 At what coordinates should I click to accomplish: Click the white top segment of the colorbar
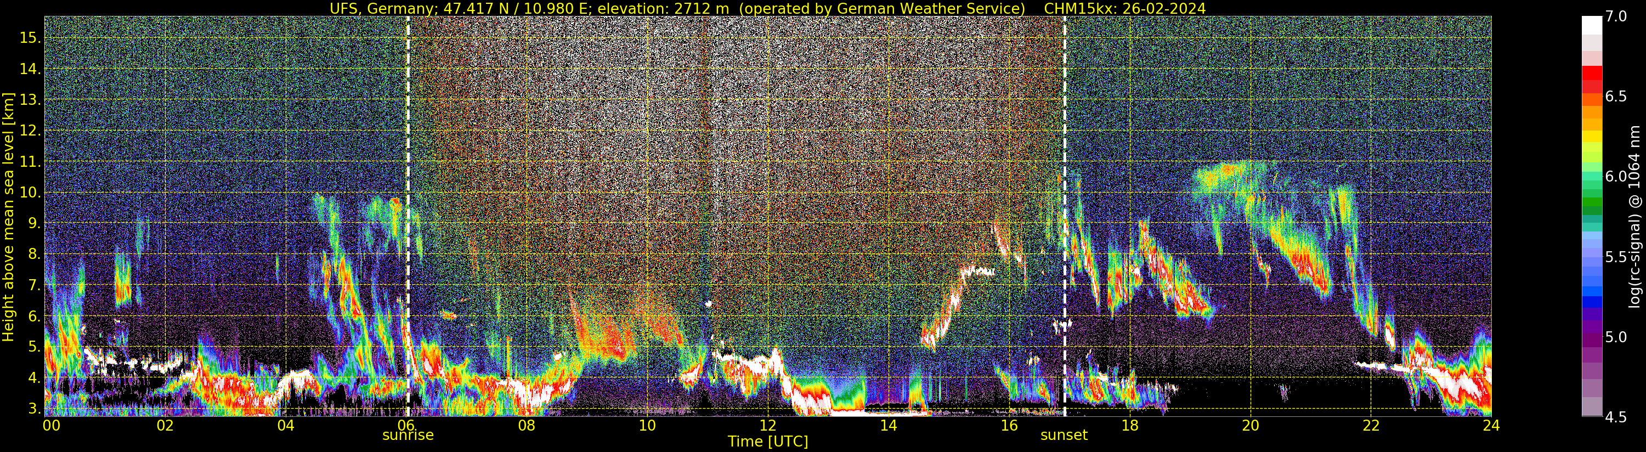click(1592, 25)
